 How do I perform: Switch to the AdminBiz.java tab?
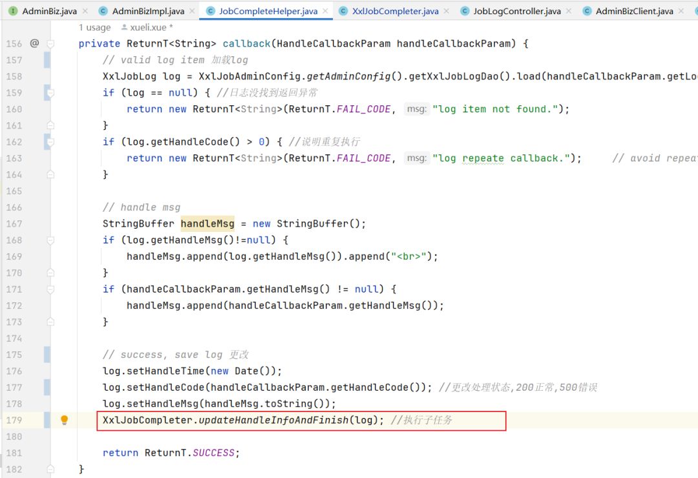point(49,11)
